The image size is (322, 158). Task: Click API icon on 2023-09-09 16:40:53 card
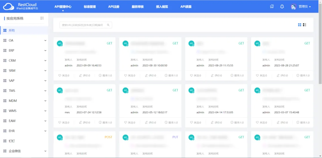tap(60, 43)
